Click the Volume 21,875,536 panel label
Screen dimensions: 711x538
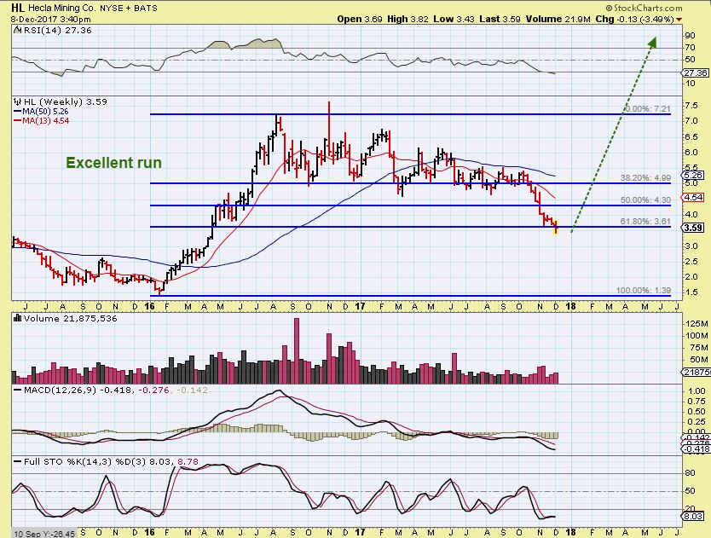click(70, 318)
